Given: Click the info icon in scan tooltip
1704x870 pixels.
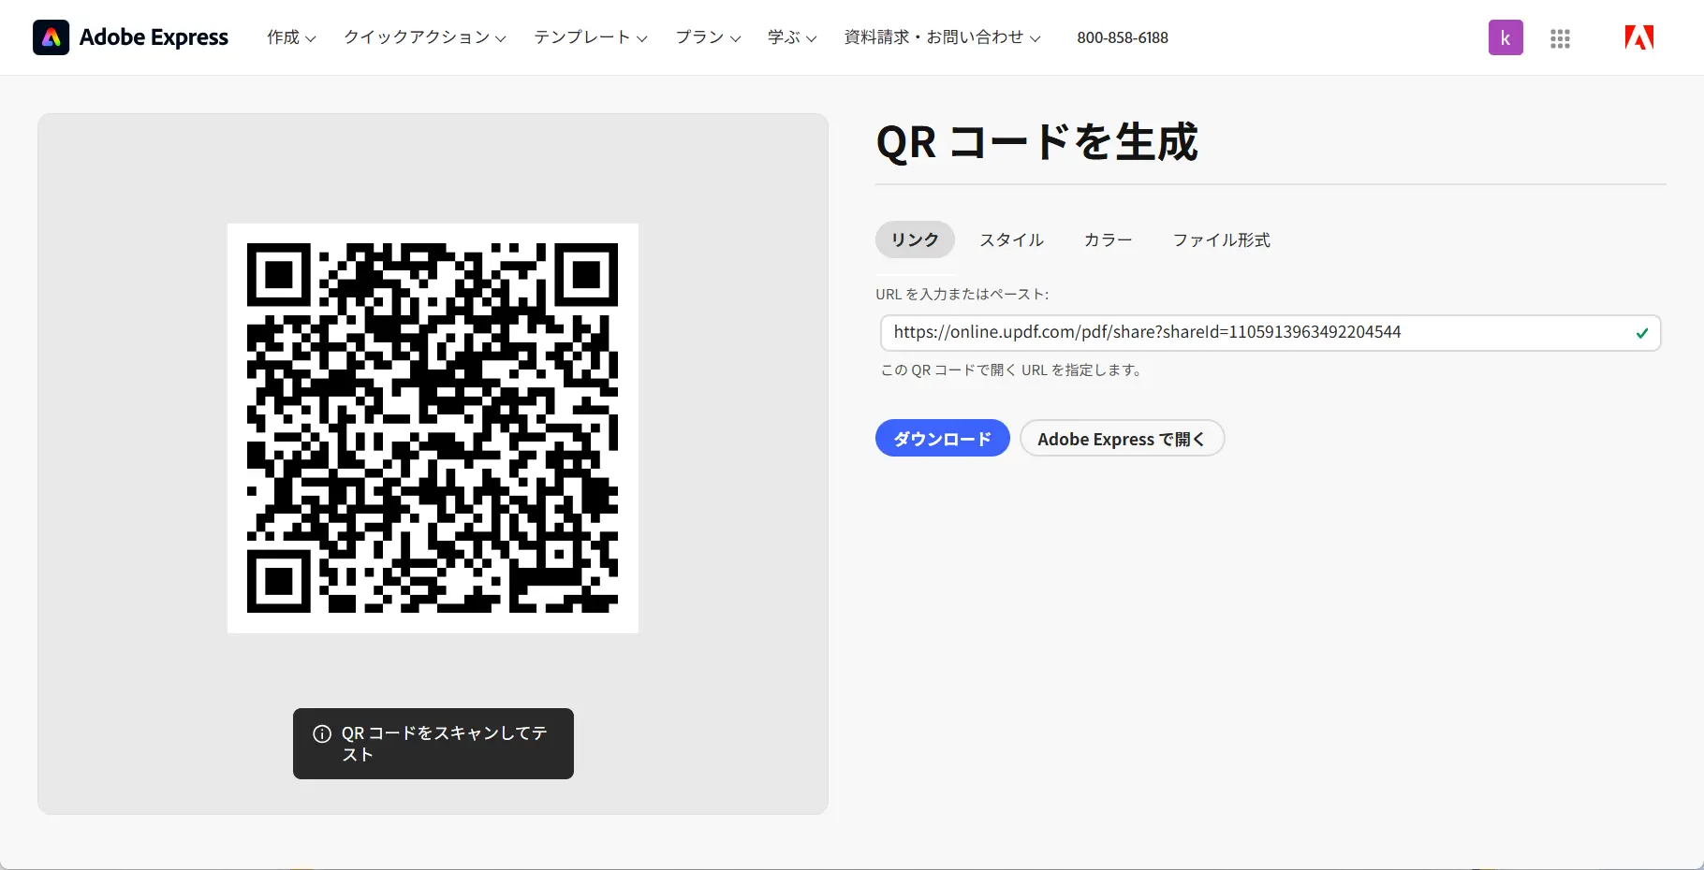Looking at the screenshot, I should 322,733.
